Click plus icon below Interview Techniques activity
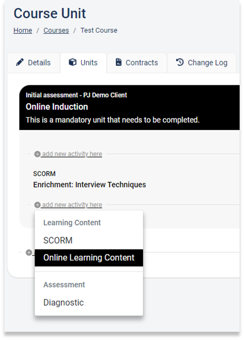Image resolution: width=244 pixels, height=340 pixels. [37, 205]
